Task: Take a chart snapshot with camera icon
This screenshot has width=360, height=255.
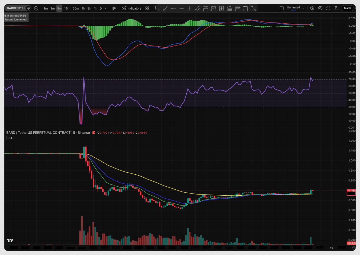Action: 336,8
